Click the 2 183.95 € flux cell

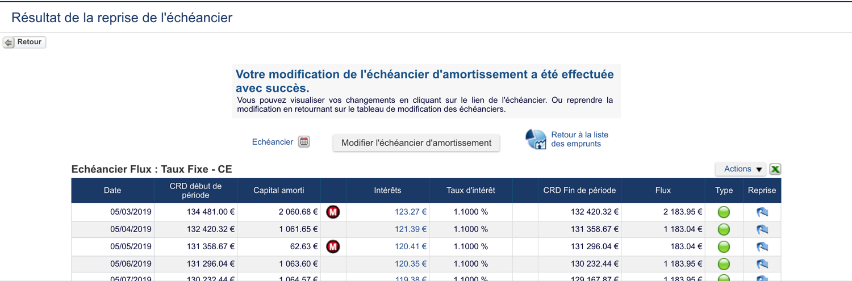(x=663, y=212)
